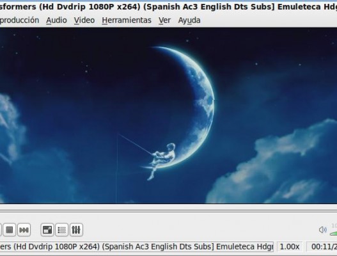
Task: Open extended settings equalizer panel
Action: pos(76,230)
